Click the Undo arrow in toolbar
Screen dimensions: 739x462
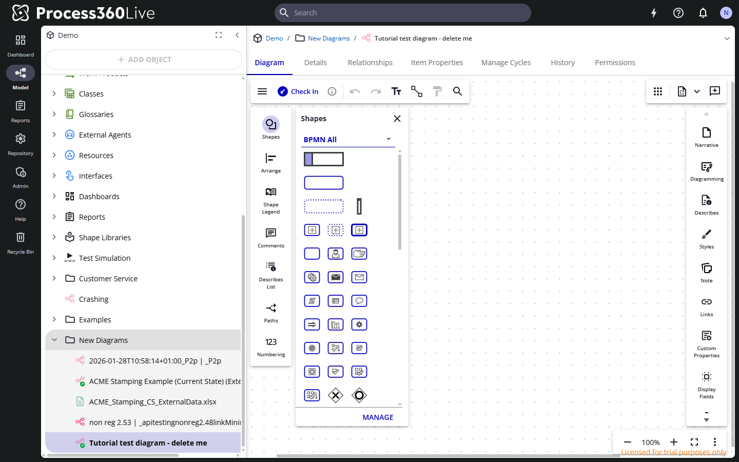tap(355, 91)
